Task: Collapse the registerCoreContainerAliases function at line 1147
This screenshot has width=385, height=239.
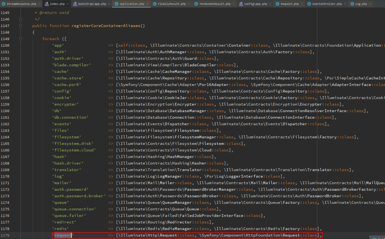Action: (x=20, y=26)
